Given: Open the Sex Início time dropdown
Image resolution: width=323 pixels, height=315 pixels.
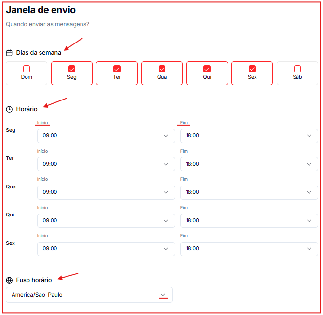Looking at the screenshot, I should [106, 249].
